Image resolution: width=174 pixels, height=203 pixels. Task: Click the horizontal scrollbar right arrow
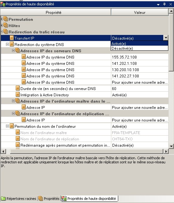pos(166,151)
